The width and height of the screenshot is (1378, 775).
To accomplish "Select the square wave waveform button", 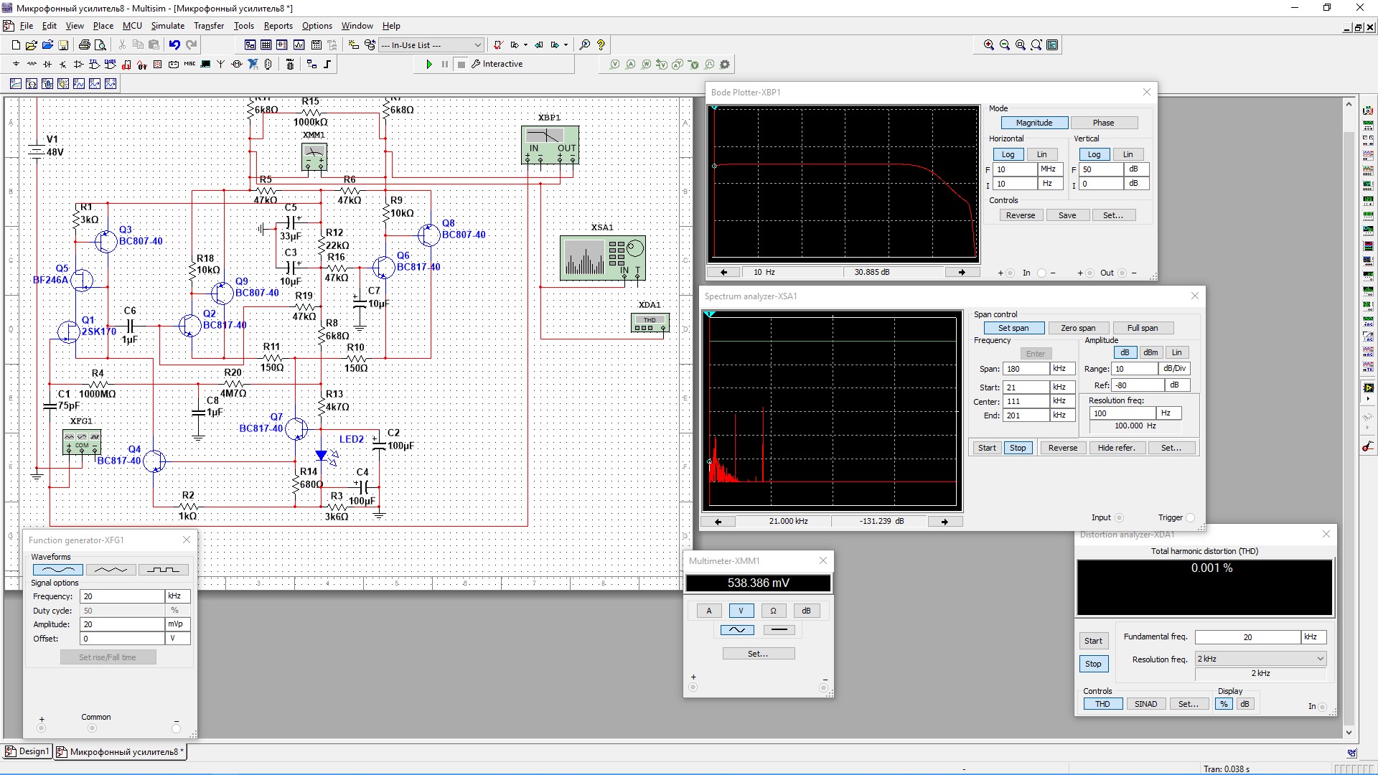I will (x=163, y=570).
